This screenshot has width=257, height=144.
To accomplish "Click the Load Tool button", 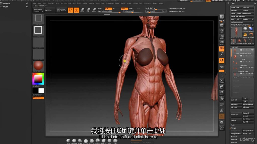I will click(x=236, y=7).
